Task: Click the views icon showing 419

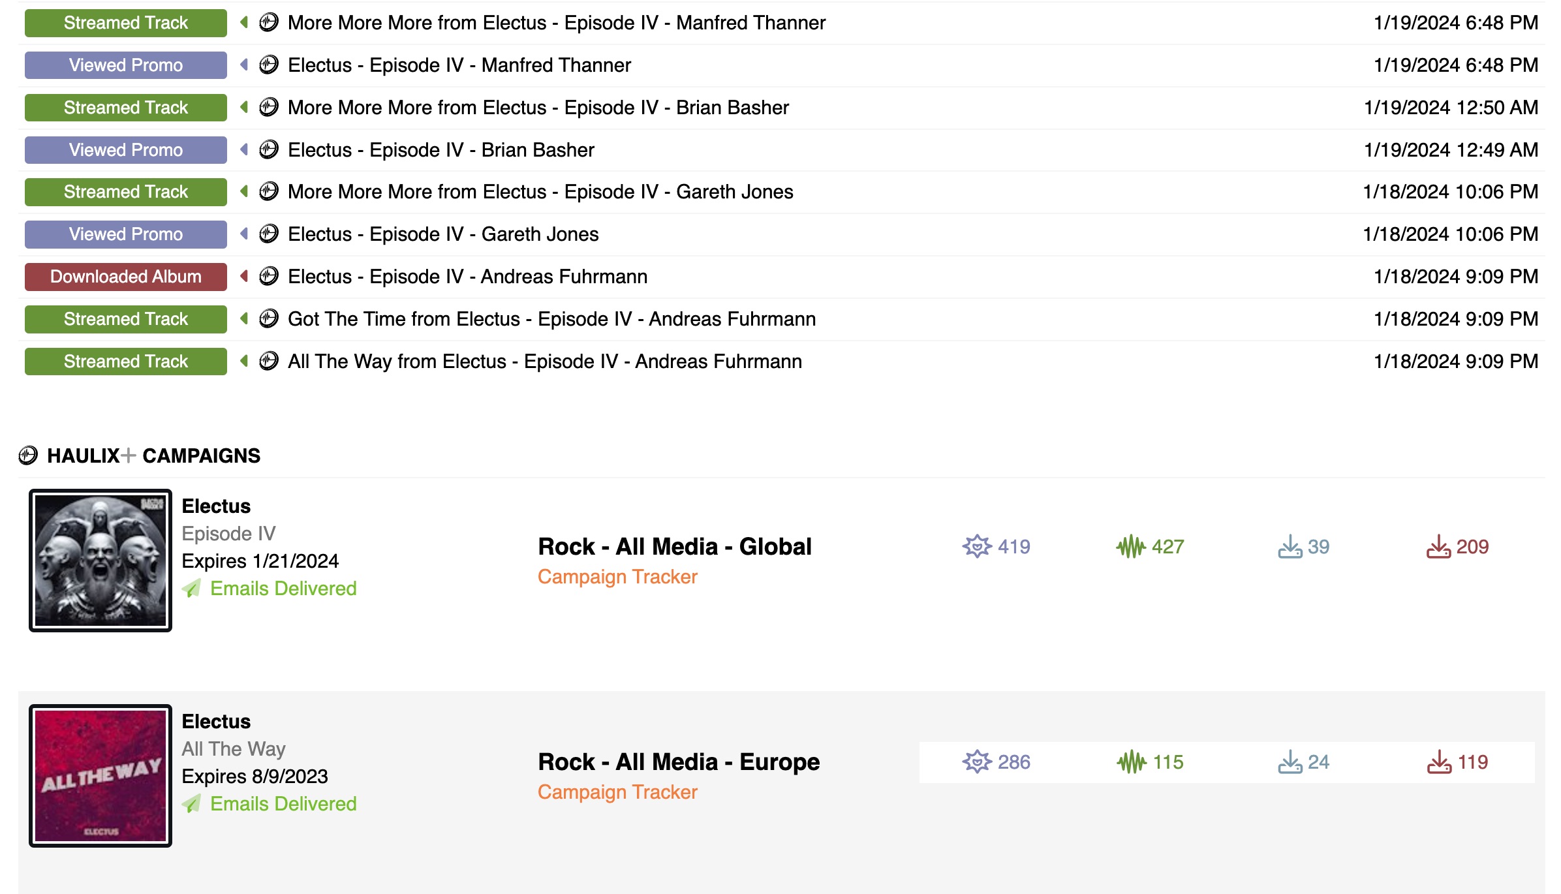Action: tap(976, 546)
